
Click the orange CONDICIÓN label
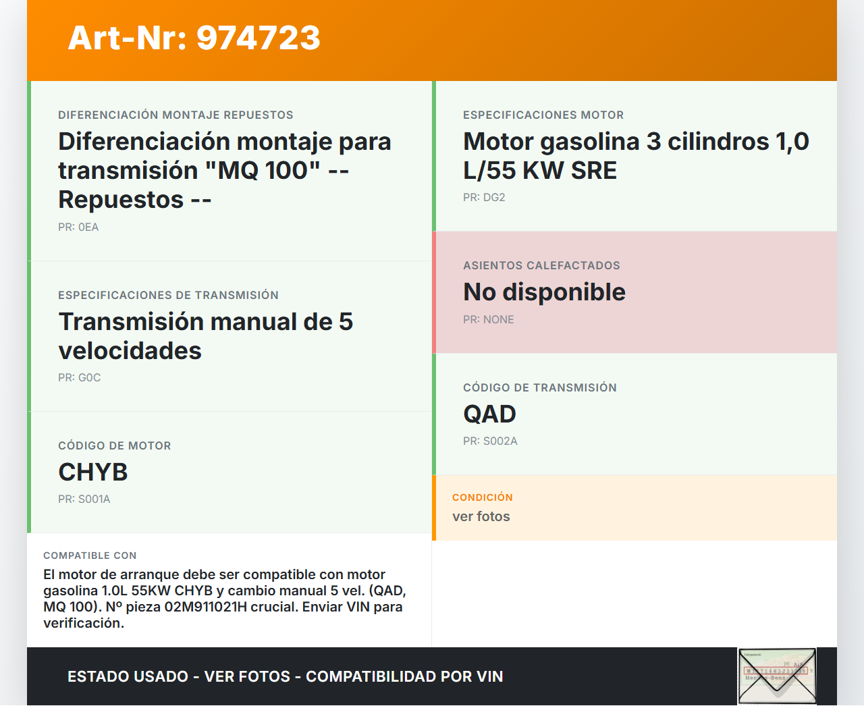click(x=482, y=497)
